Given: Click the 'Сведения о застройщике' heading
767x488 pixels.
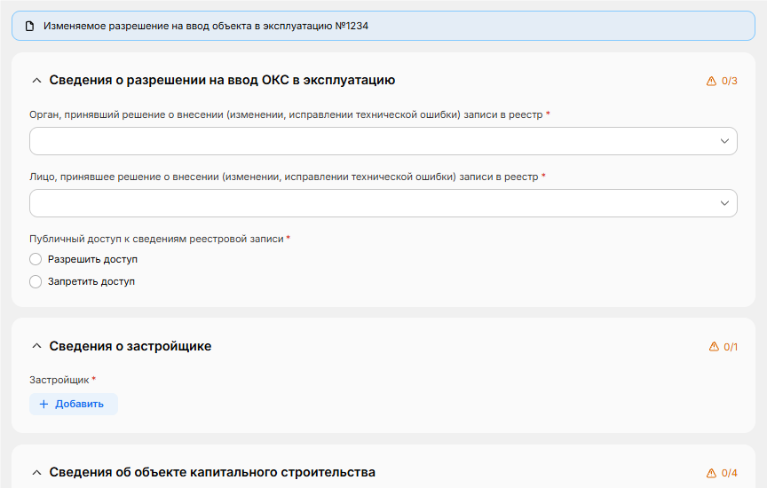Looking at the screenshot, I should [130, 346].
